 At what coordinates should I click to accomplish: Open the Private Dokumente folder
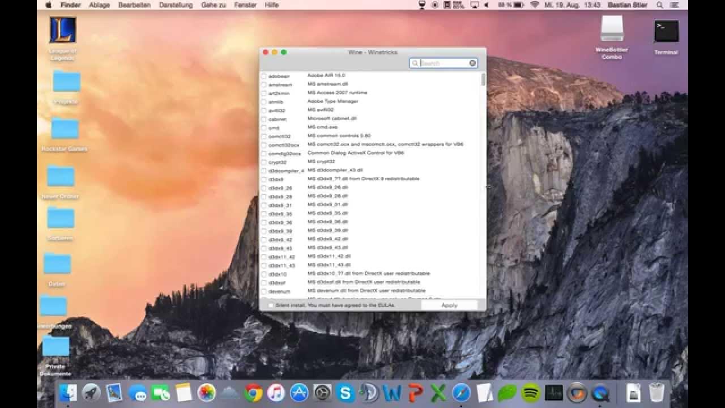click(56, 347)
